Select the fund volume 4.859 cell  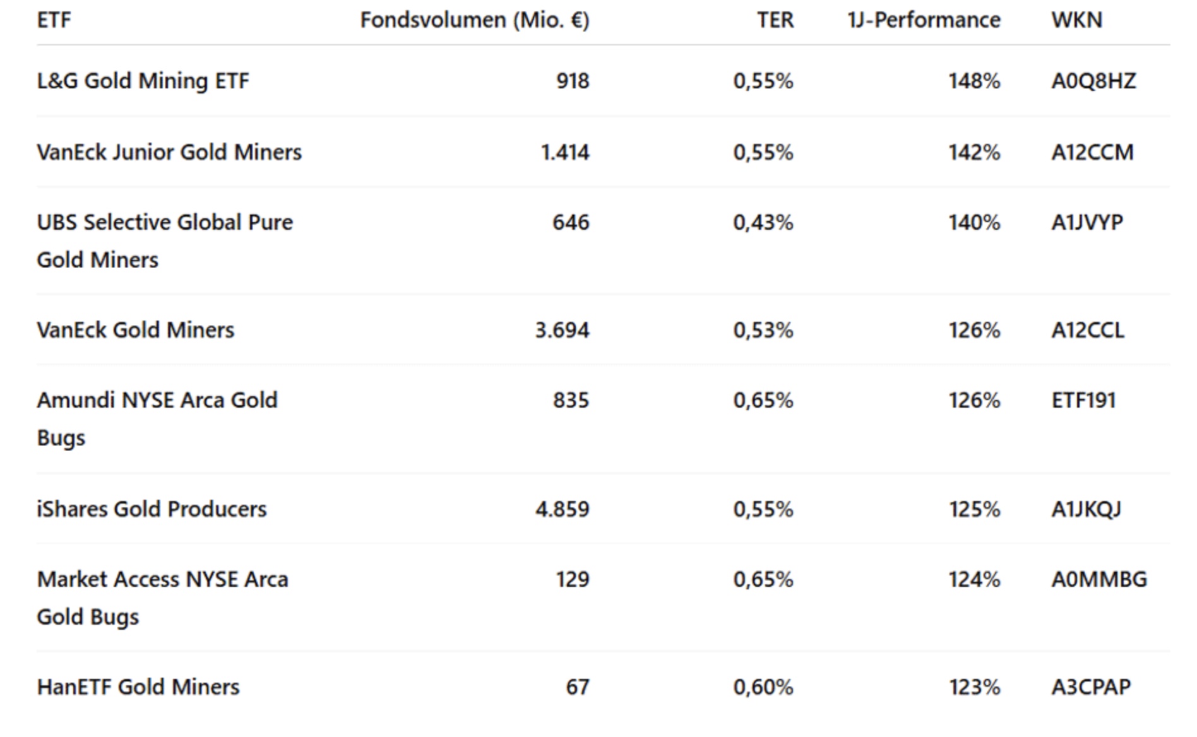point(562,509)
